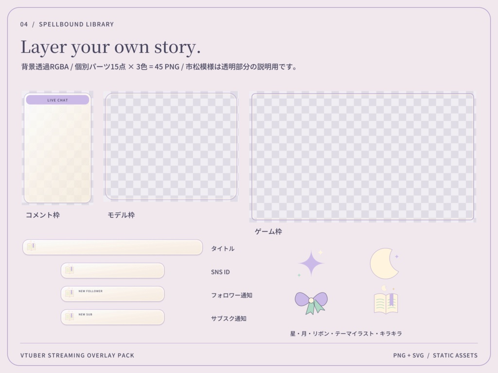Click the タイトル label
The height and width of the screenshot is (373, 498).
click(223, 249)
